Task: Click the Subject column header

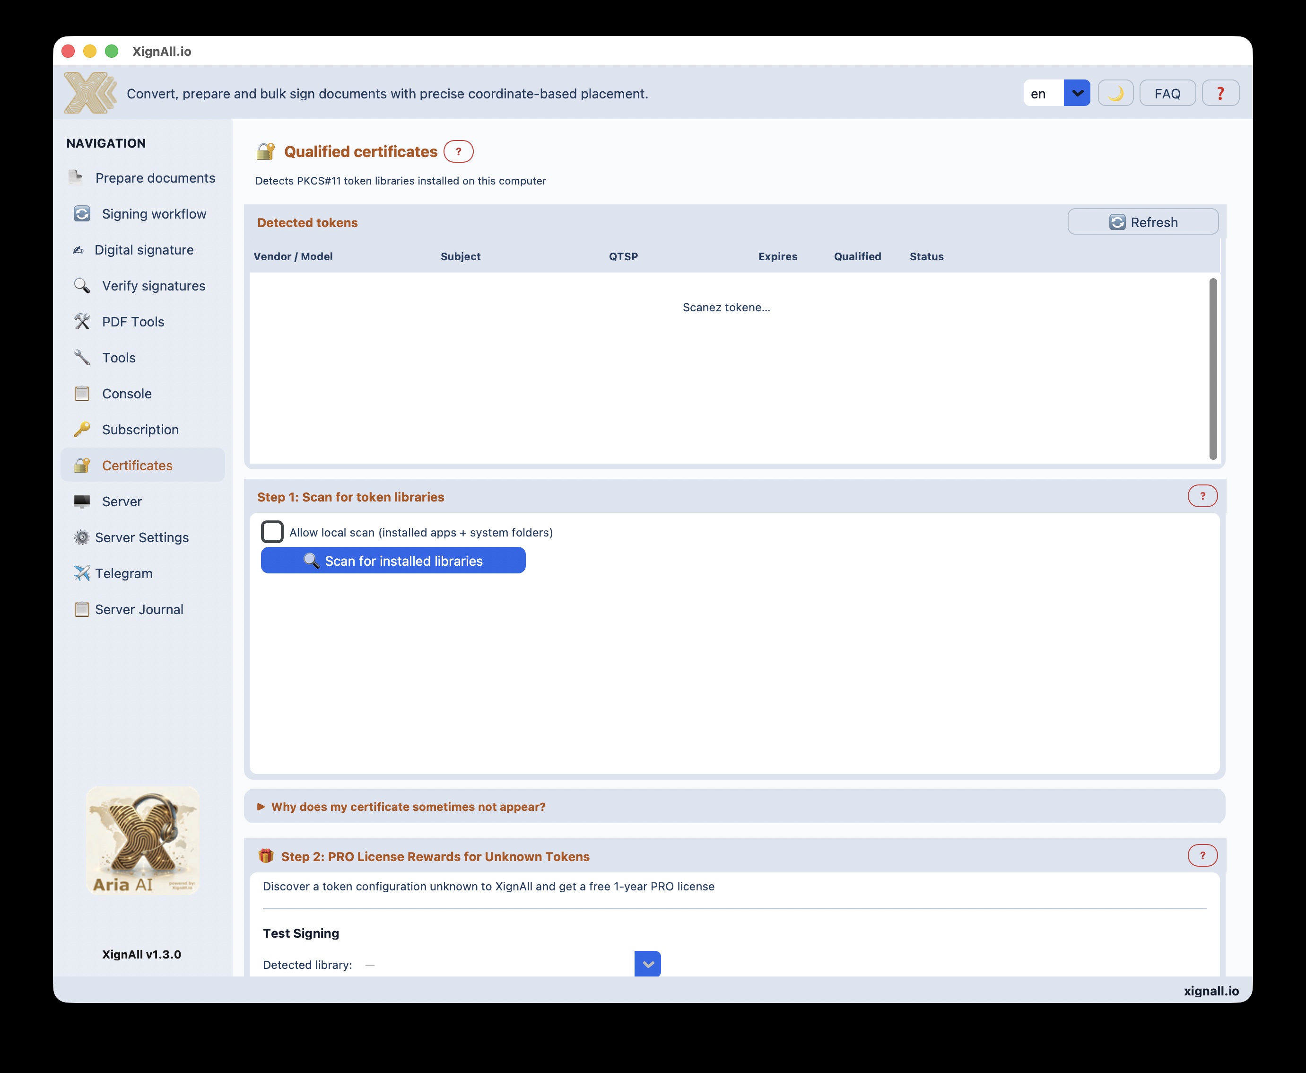Action: pyautogui.click(x=460, y=256)
